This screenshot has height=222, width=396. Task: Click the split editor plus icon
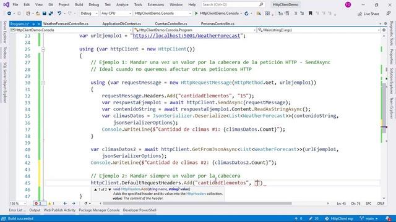384,30
